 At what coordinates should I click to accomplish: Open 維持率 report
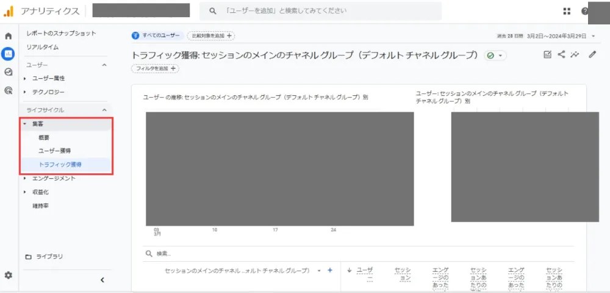click(x=40, y=206)
